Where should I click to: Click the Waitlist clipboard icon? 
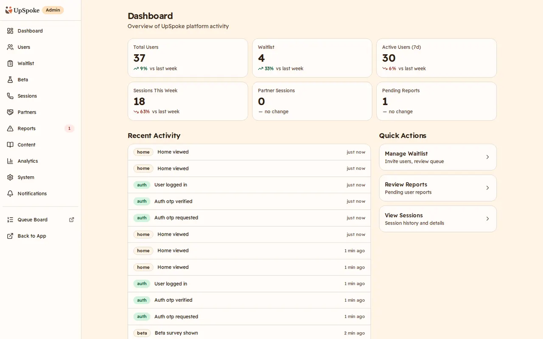(x=10, y=64)
